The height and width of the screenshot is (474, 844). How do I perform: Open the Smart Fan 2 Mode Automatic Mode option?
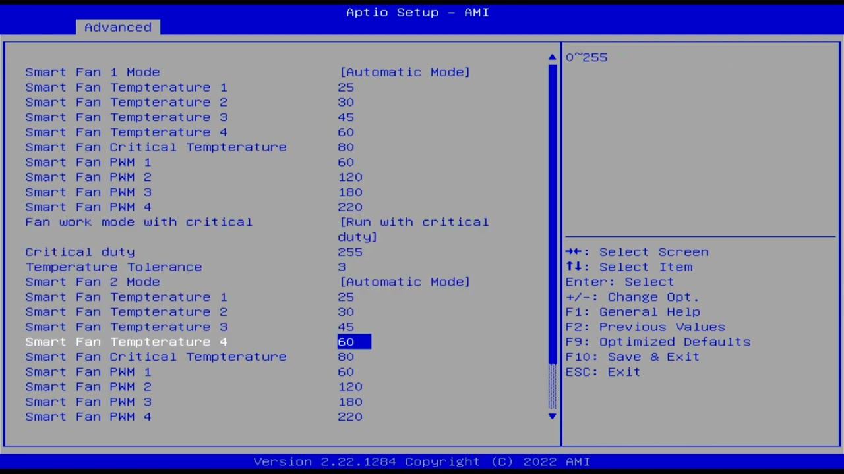404,282
